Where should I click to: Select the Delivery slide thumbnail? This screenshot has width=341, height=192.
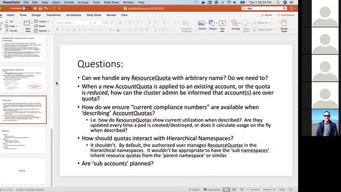[23, 140]
